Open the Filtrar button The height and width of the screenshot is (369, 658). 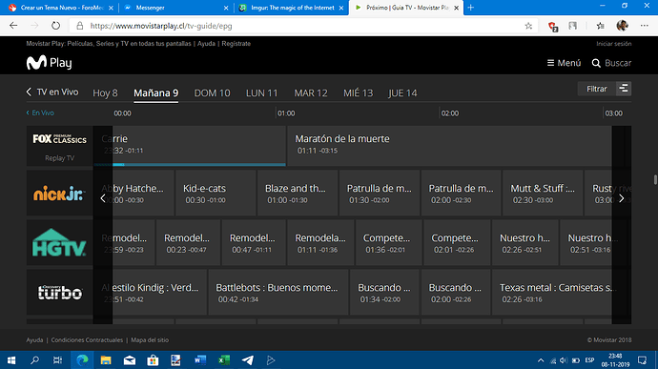596,89
